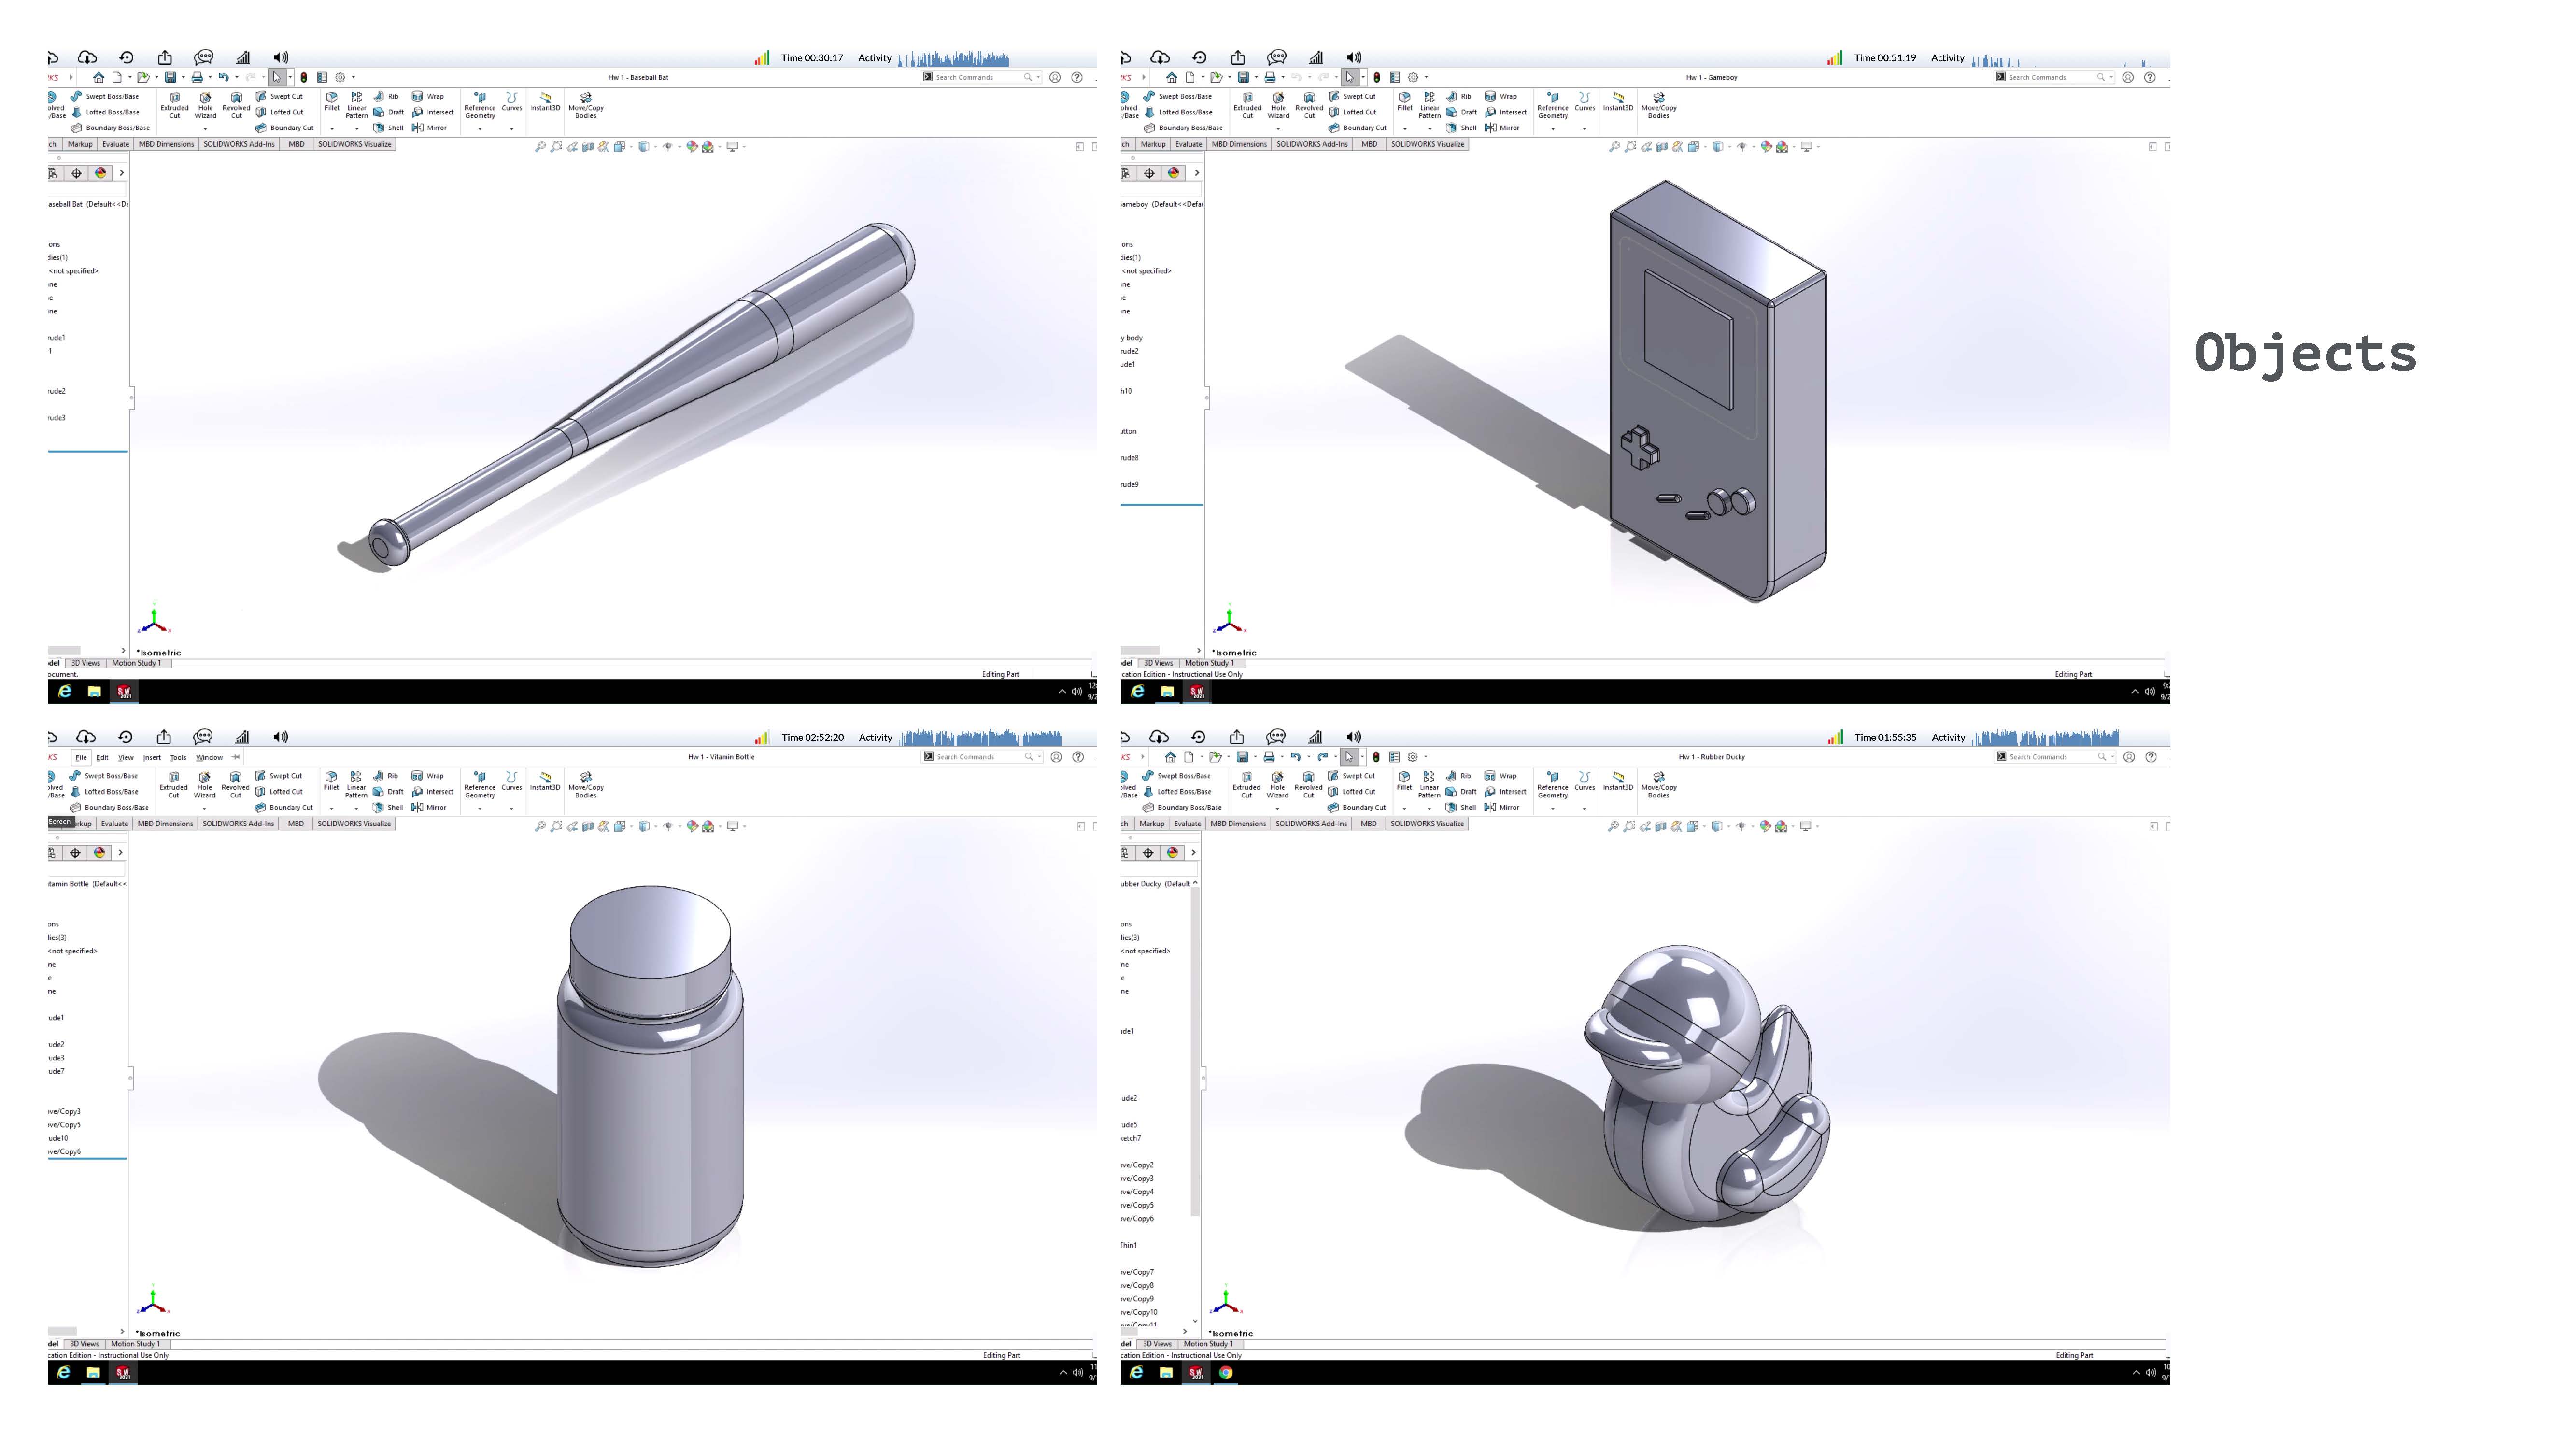Expand Curves dropdown arrow in Baseball Bat window

(511, 129)
